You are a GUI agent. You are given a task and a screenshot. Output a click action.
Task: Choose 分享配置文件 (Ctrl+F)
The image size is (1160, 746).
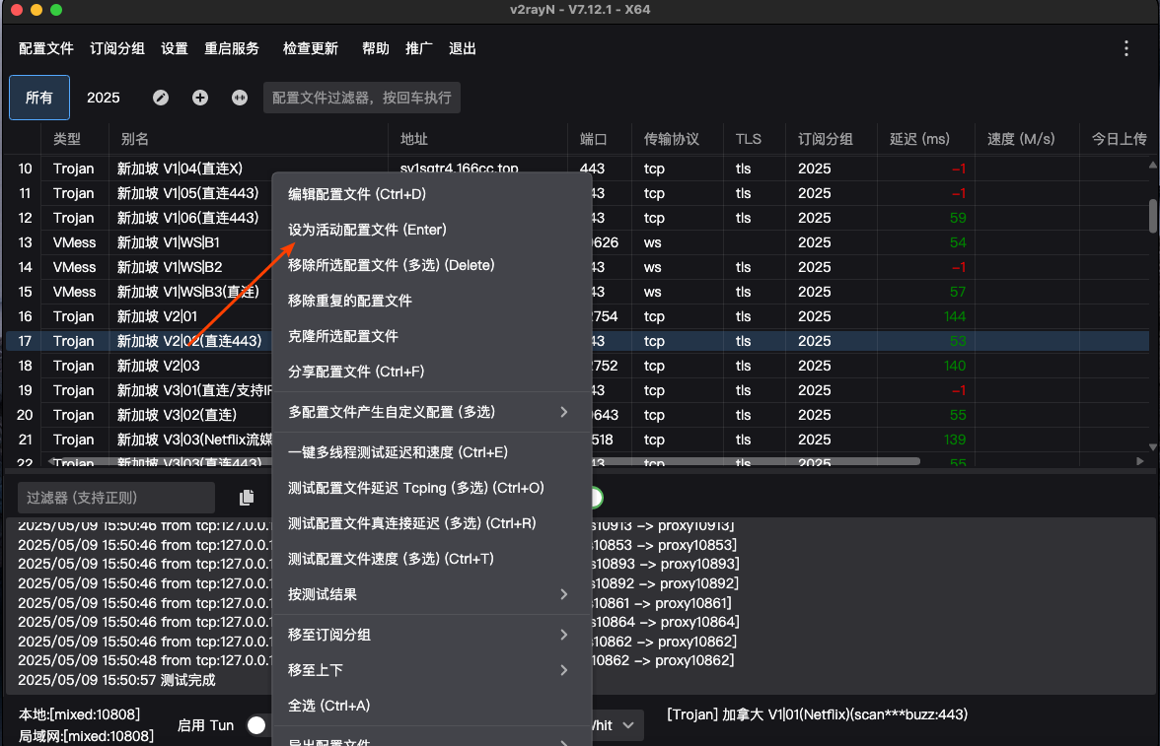[432, 372]
